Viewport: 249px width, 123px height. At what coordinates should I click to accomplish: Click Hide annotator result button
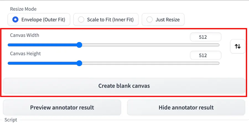click(186, 107)
